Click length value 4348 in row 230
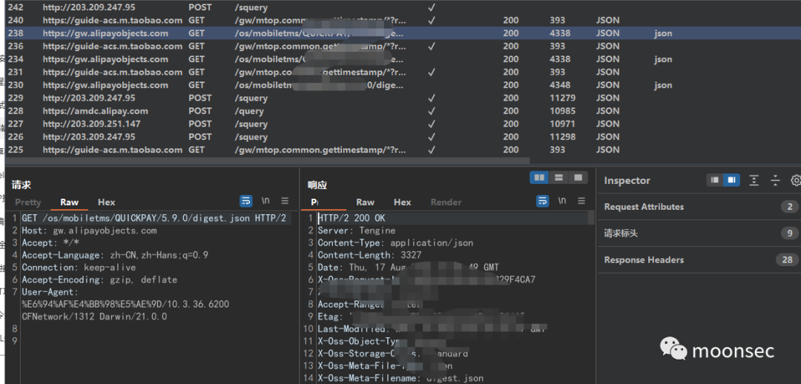801x384 pixels. pos(560,85)
